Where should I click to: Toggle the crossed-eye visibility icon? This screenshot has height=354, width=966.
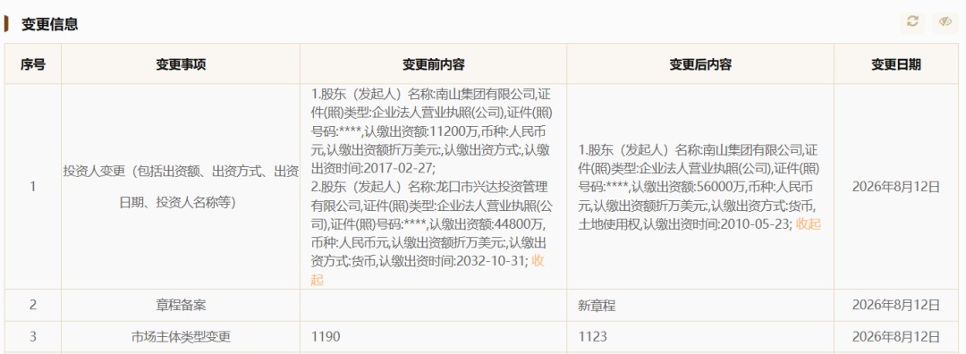coord(945,22)
